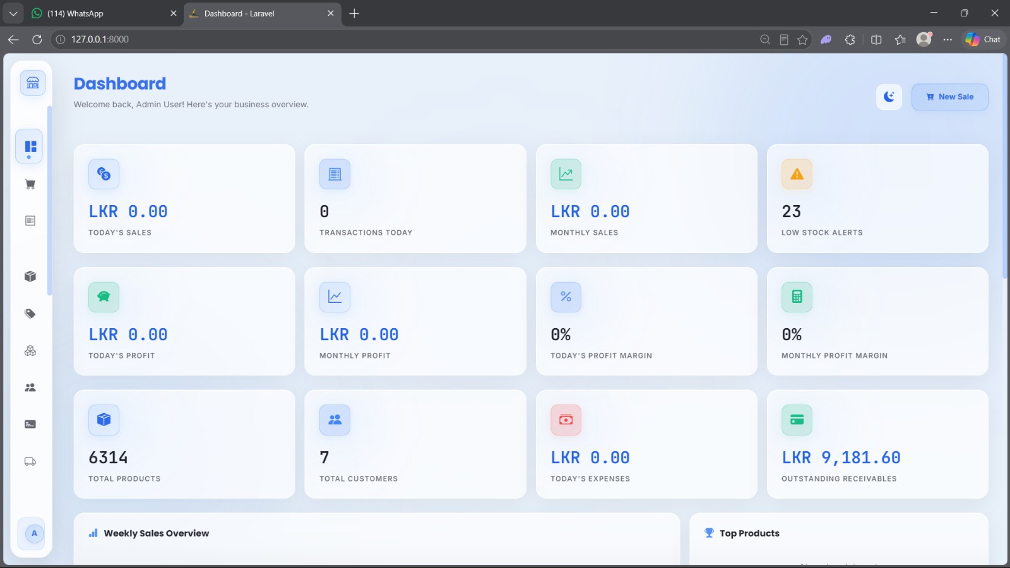Click the 'LKR 9,181.60' receivables value
This screenshot has height=568, width=1010.
point(841,458)
